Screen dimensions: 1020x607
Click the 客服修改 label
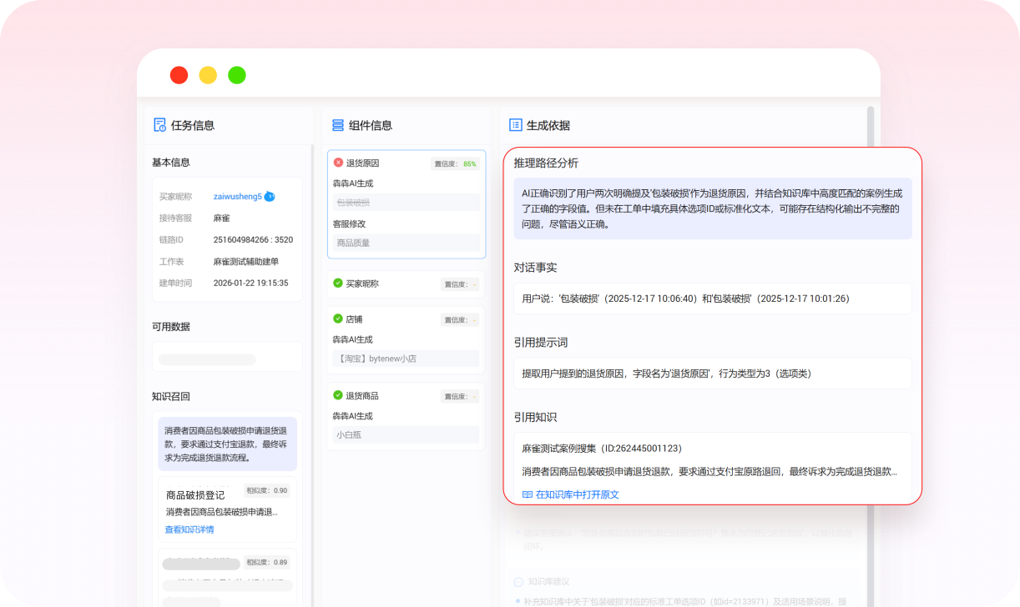click(349, 223)
